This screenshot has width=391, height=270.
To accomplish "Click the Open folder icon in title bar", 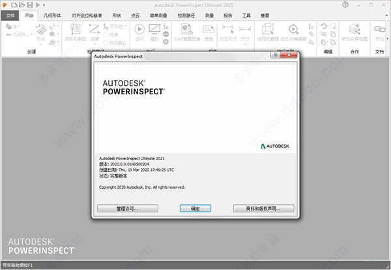I will point(22,5).
